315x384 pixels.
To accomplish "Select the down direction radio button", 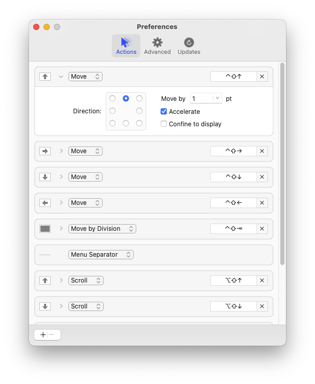I will pyautogui.click(x=126, y=123).
